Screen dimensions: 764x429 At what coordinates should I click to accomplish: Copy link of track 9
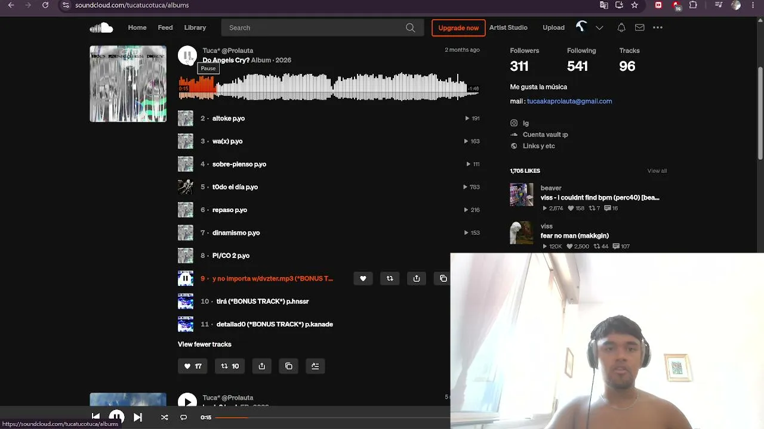(443, 278)
